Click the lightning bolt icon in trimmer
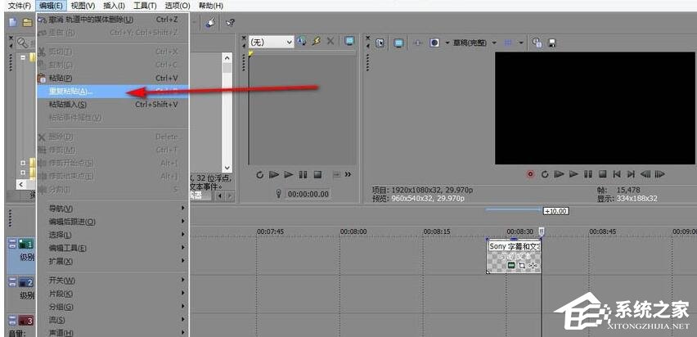 (x=316, y=42)
